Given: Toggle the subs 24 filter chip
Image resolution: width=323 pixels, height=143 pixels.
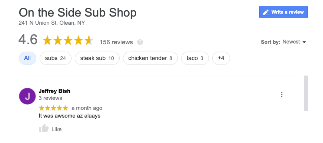Looking at the screenshot, I should pyautogui.click(x=56, y=58).
